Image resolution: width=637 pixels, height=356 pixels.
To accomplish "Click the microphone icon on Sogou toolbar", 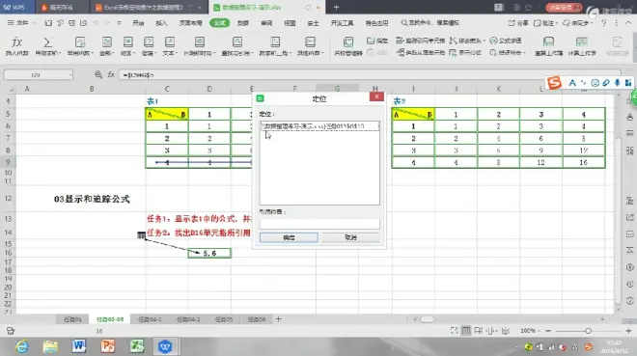I will pyautogui.click(x=617, y=83).
